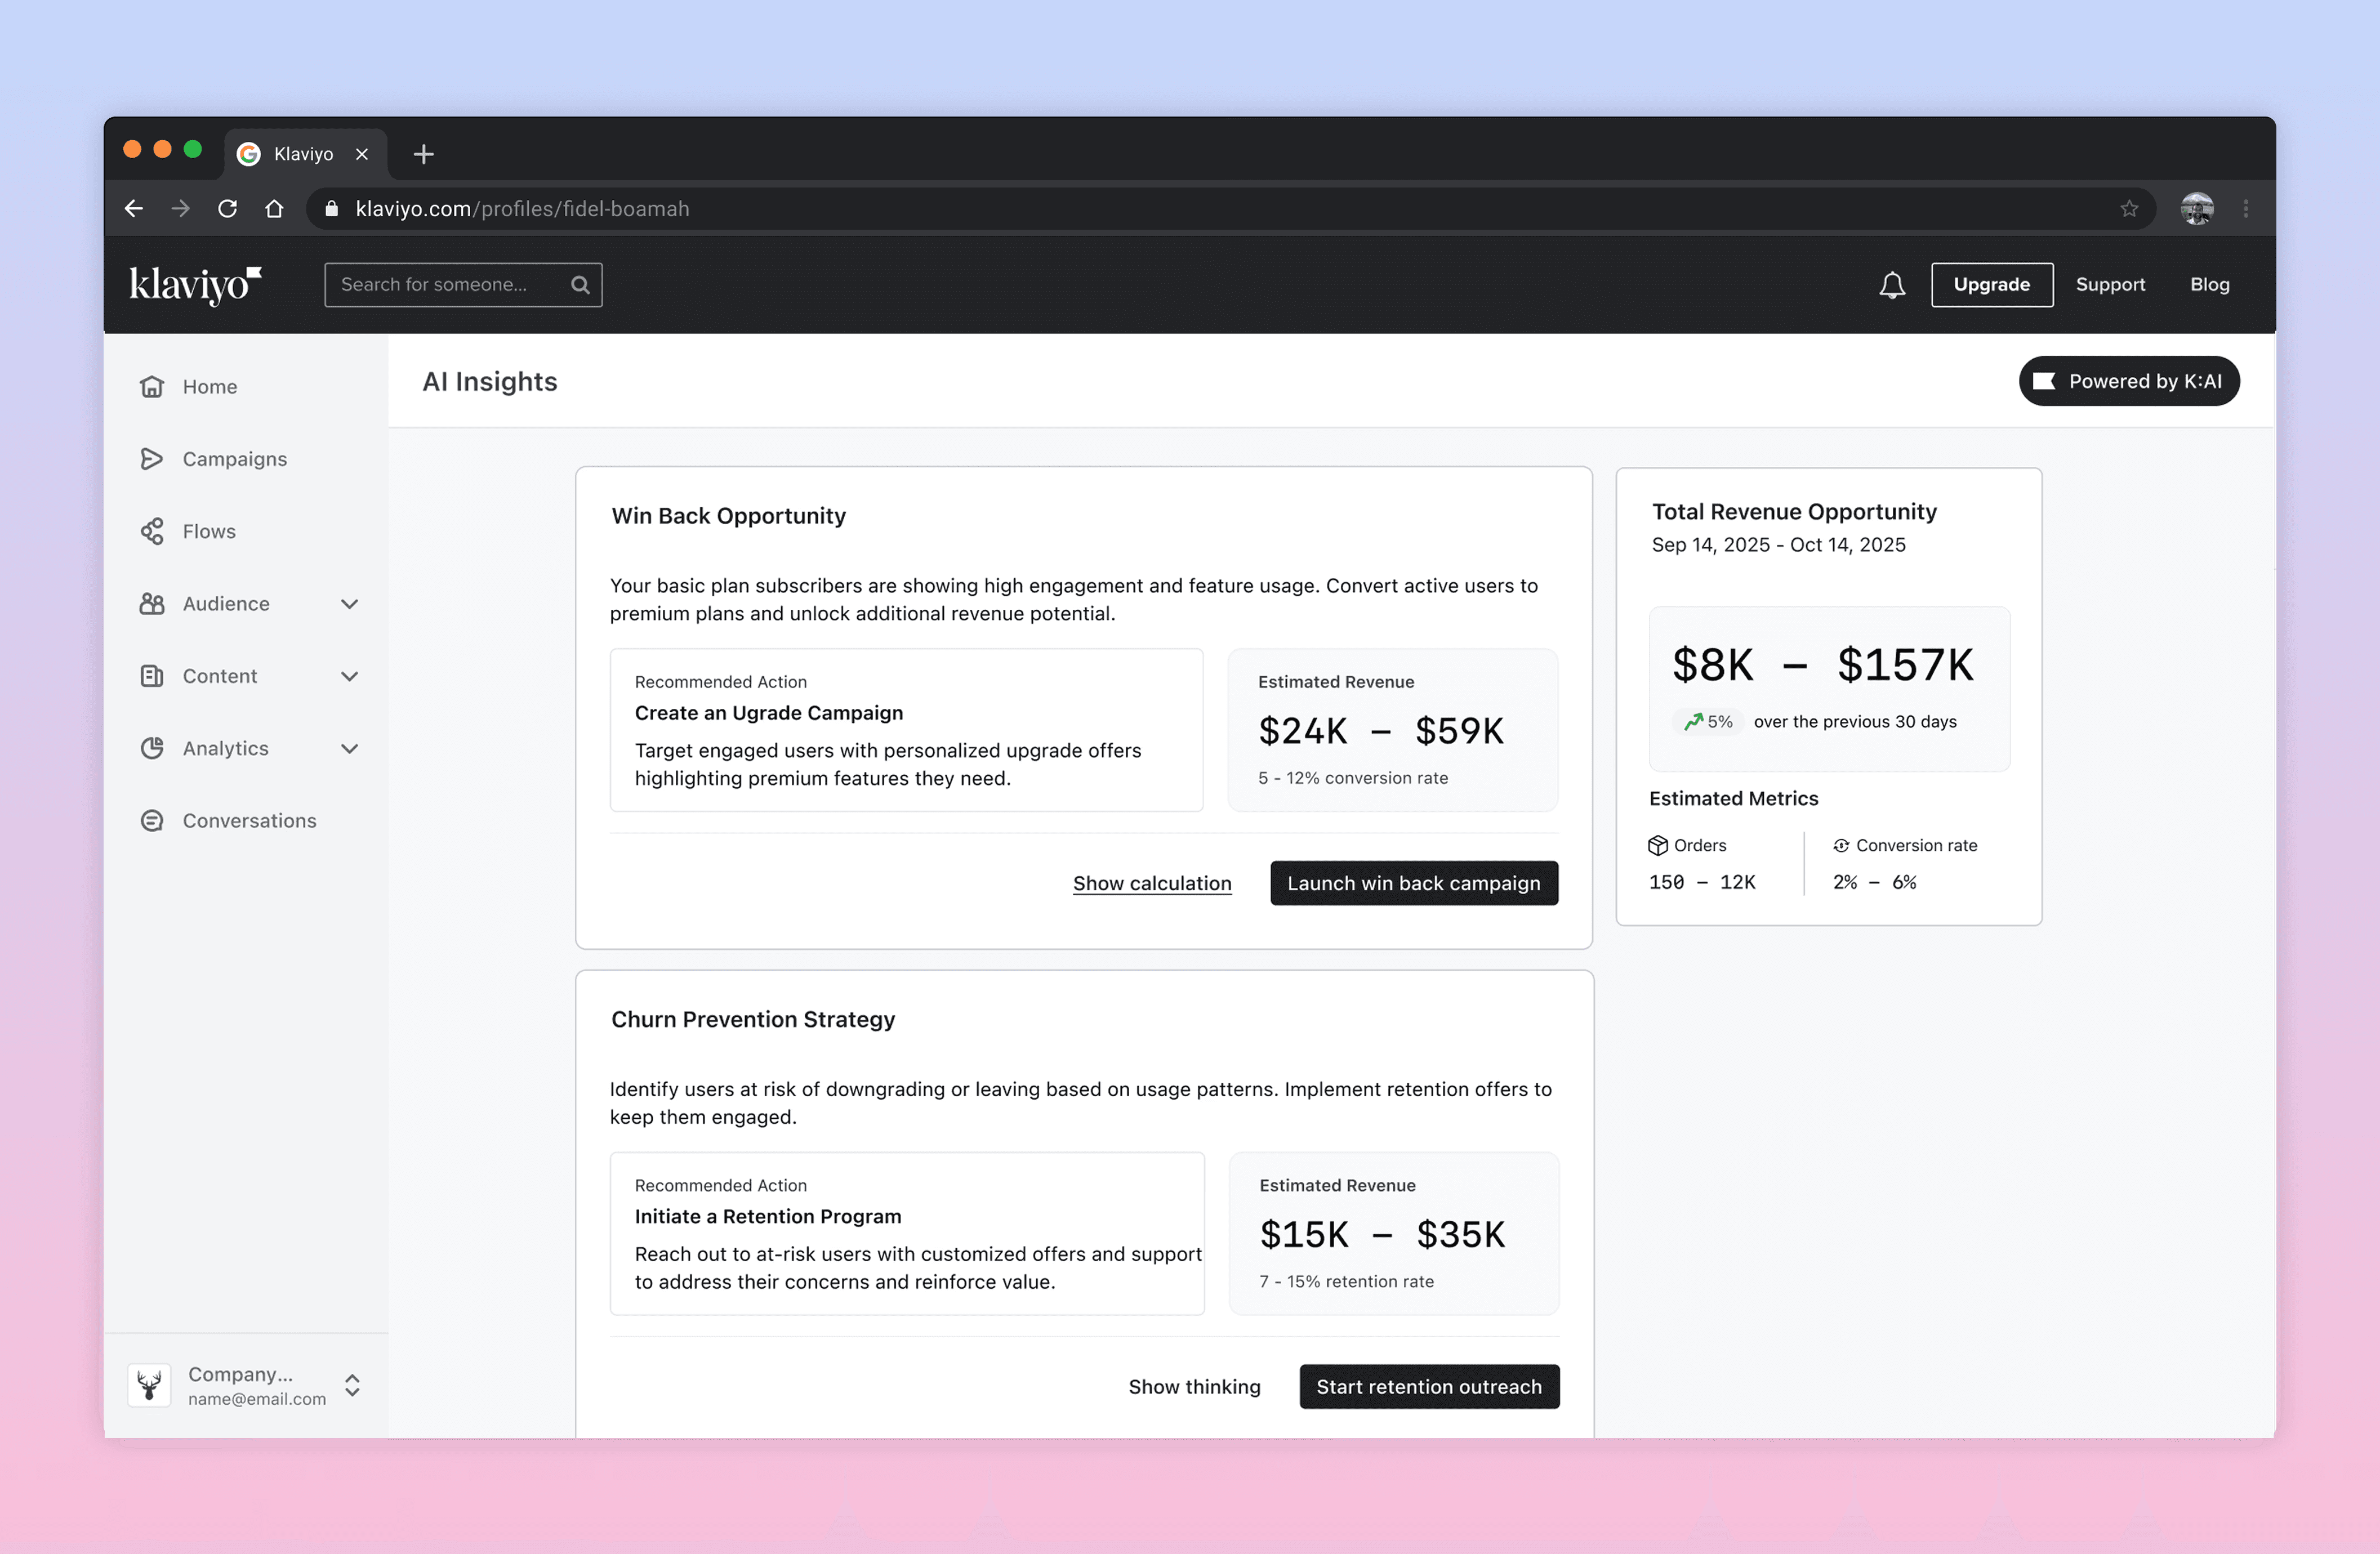Open the company account switcher
This screenshot has height=1554, width=2380.
[352, 1385]
